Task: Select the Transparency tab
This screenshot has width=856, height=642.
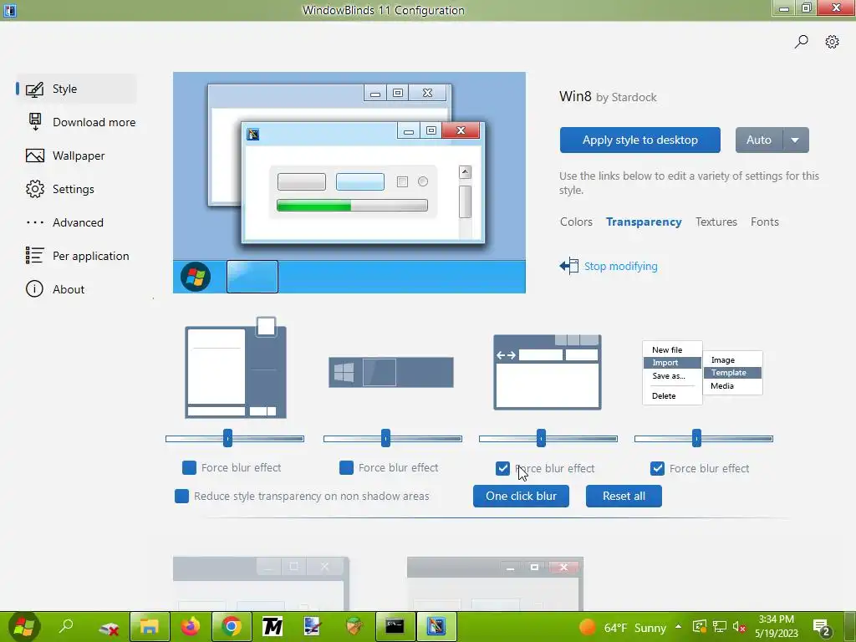Action: (644, 222)
